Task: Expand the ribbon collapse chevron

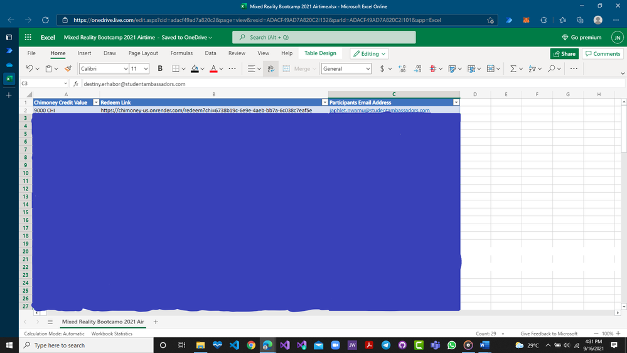Action: pyautogui.click(x=623, y=73)
